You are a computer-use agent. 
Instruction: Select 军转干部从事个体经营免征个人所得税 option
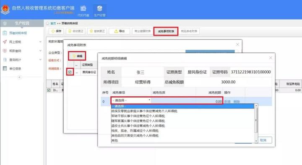[138, 116]
